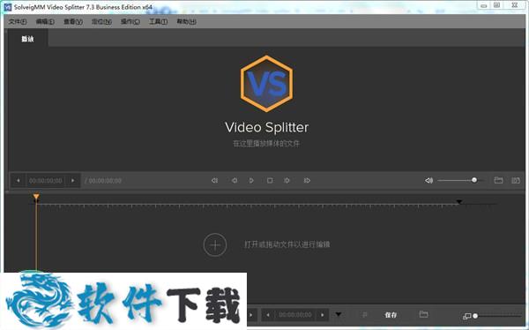This screenshot has width=529, height=330.
Task: Step back one frame with the previous-frame icon
Action: pos(235,181)
